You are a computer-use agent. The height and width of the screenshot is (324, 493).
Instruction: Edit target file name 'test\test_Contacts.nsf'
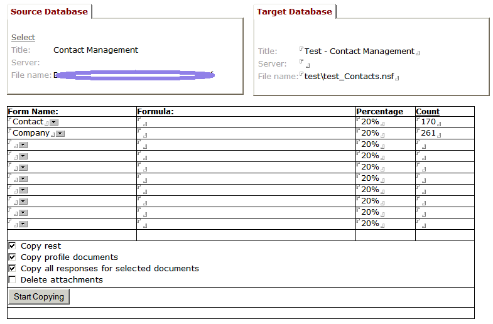click(349, 77)
